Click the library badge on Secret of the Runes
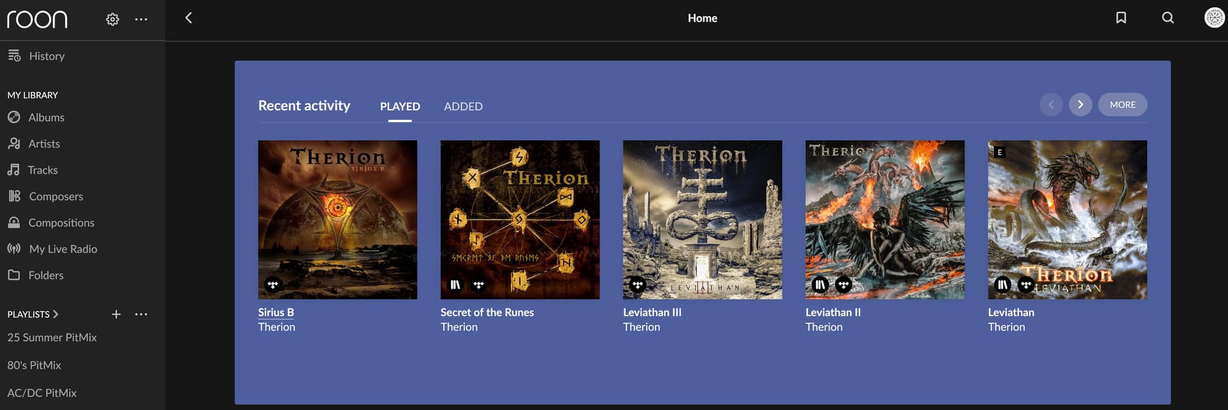The width and height of the screenshot is (1228, 410). [x=455, y=285]
